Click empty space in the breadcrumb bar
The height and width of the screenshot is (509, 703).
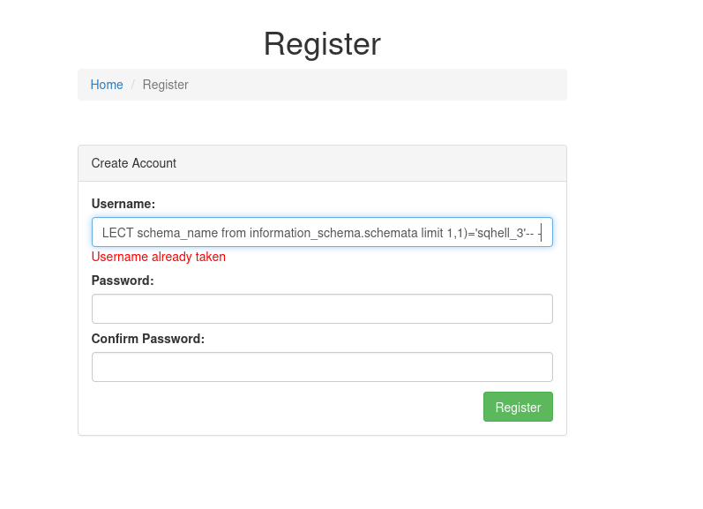(379, 85)
